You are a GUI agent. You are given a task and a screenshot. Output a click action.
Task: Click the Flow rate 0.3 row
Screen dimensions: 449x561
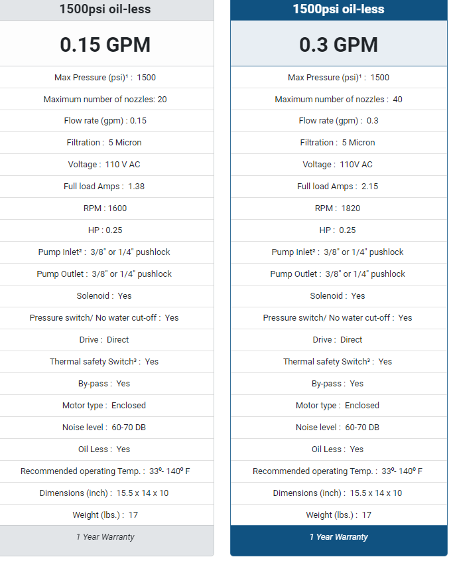338,121
